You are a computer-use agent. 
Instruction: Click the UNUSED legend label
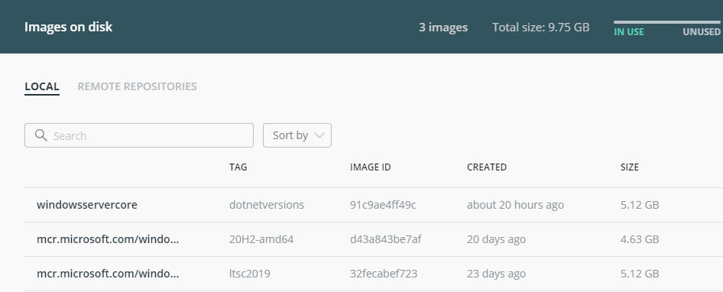pos(702,32)
